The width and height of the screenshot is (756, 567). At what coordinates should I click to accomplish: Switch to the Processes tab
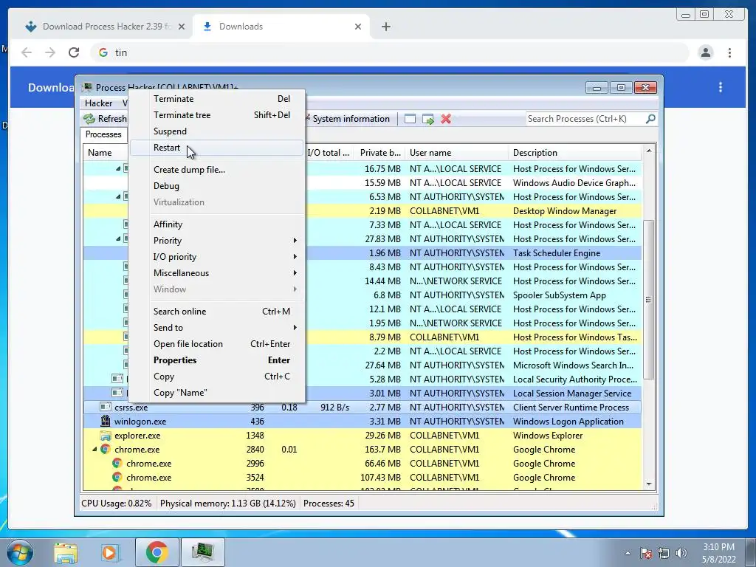(x=103, y=134)
